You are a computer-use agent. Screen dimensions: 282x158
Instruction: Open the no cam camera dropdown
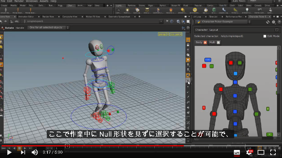176,34
